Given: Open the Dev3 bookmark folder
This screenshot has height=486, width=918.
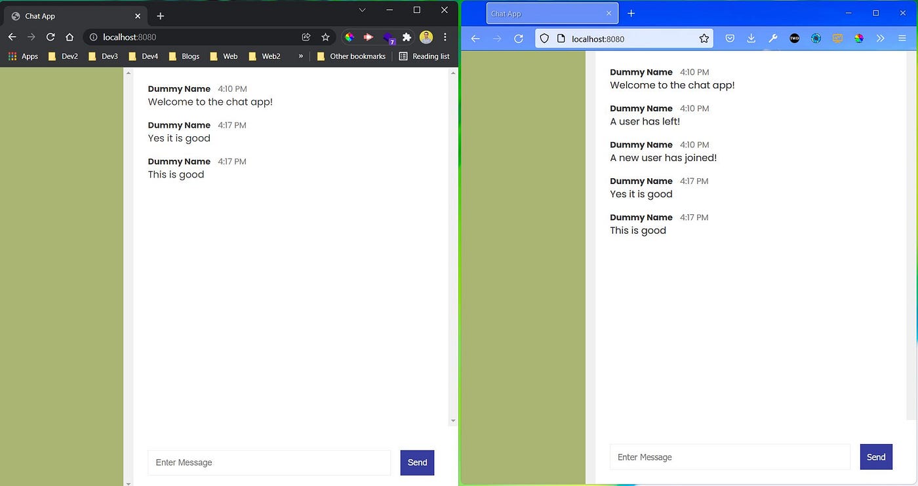Looking at the screenshot, I should (103, 56).
